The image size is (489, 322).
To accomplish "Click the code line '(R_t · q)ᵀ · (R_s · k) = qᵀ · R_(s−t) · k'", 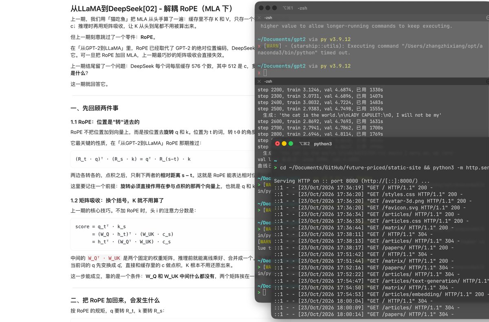I will tap(133, 159).
